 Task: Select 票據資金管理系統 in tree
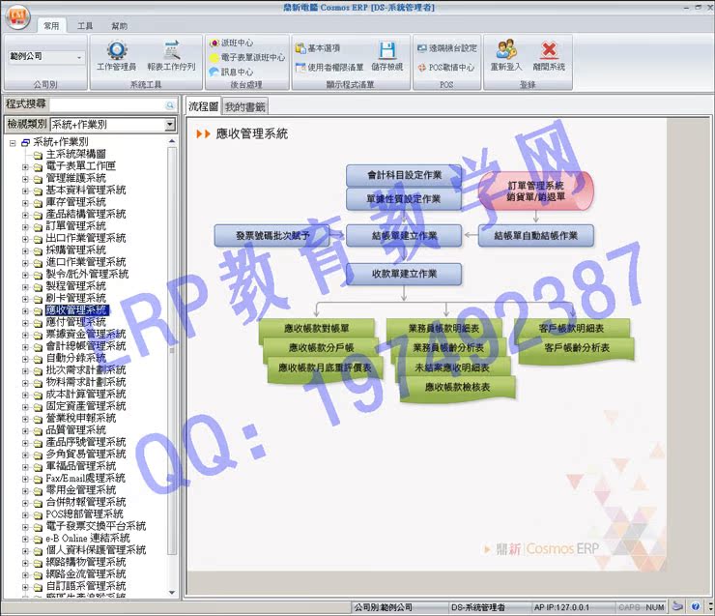click(86, 335)
